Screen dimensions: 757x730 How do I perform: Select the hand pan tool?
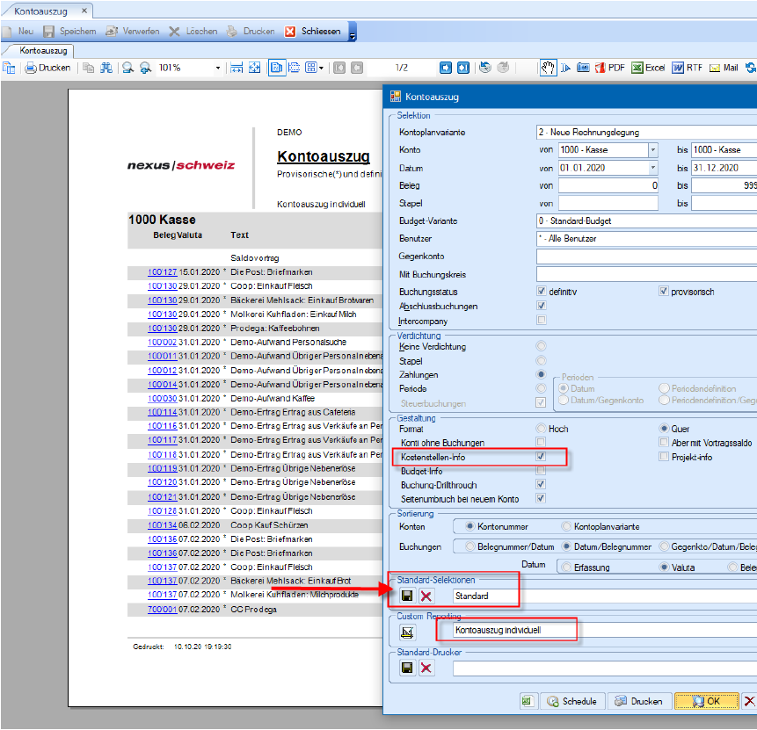[547, 68]
